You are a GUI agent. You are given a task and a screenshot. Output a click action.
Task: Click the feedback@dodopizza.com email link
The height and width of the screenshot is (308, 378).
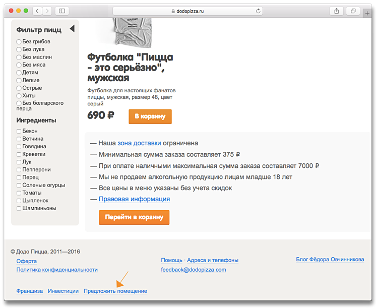click(x=194, y=270)
